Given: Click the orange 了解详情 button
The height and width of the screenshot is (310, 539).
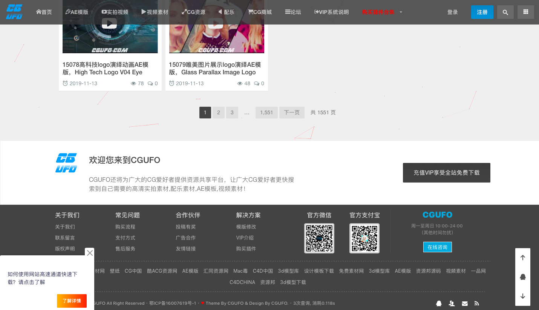Looking at the screenshot, I should click(72, 301).
